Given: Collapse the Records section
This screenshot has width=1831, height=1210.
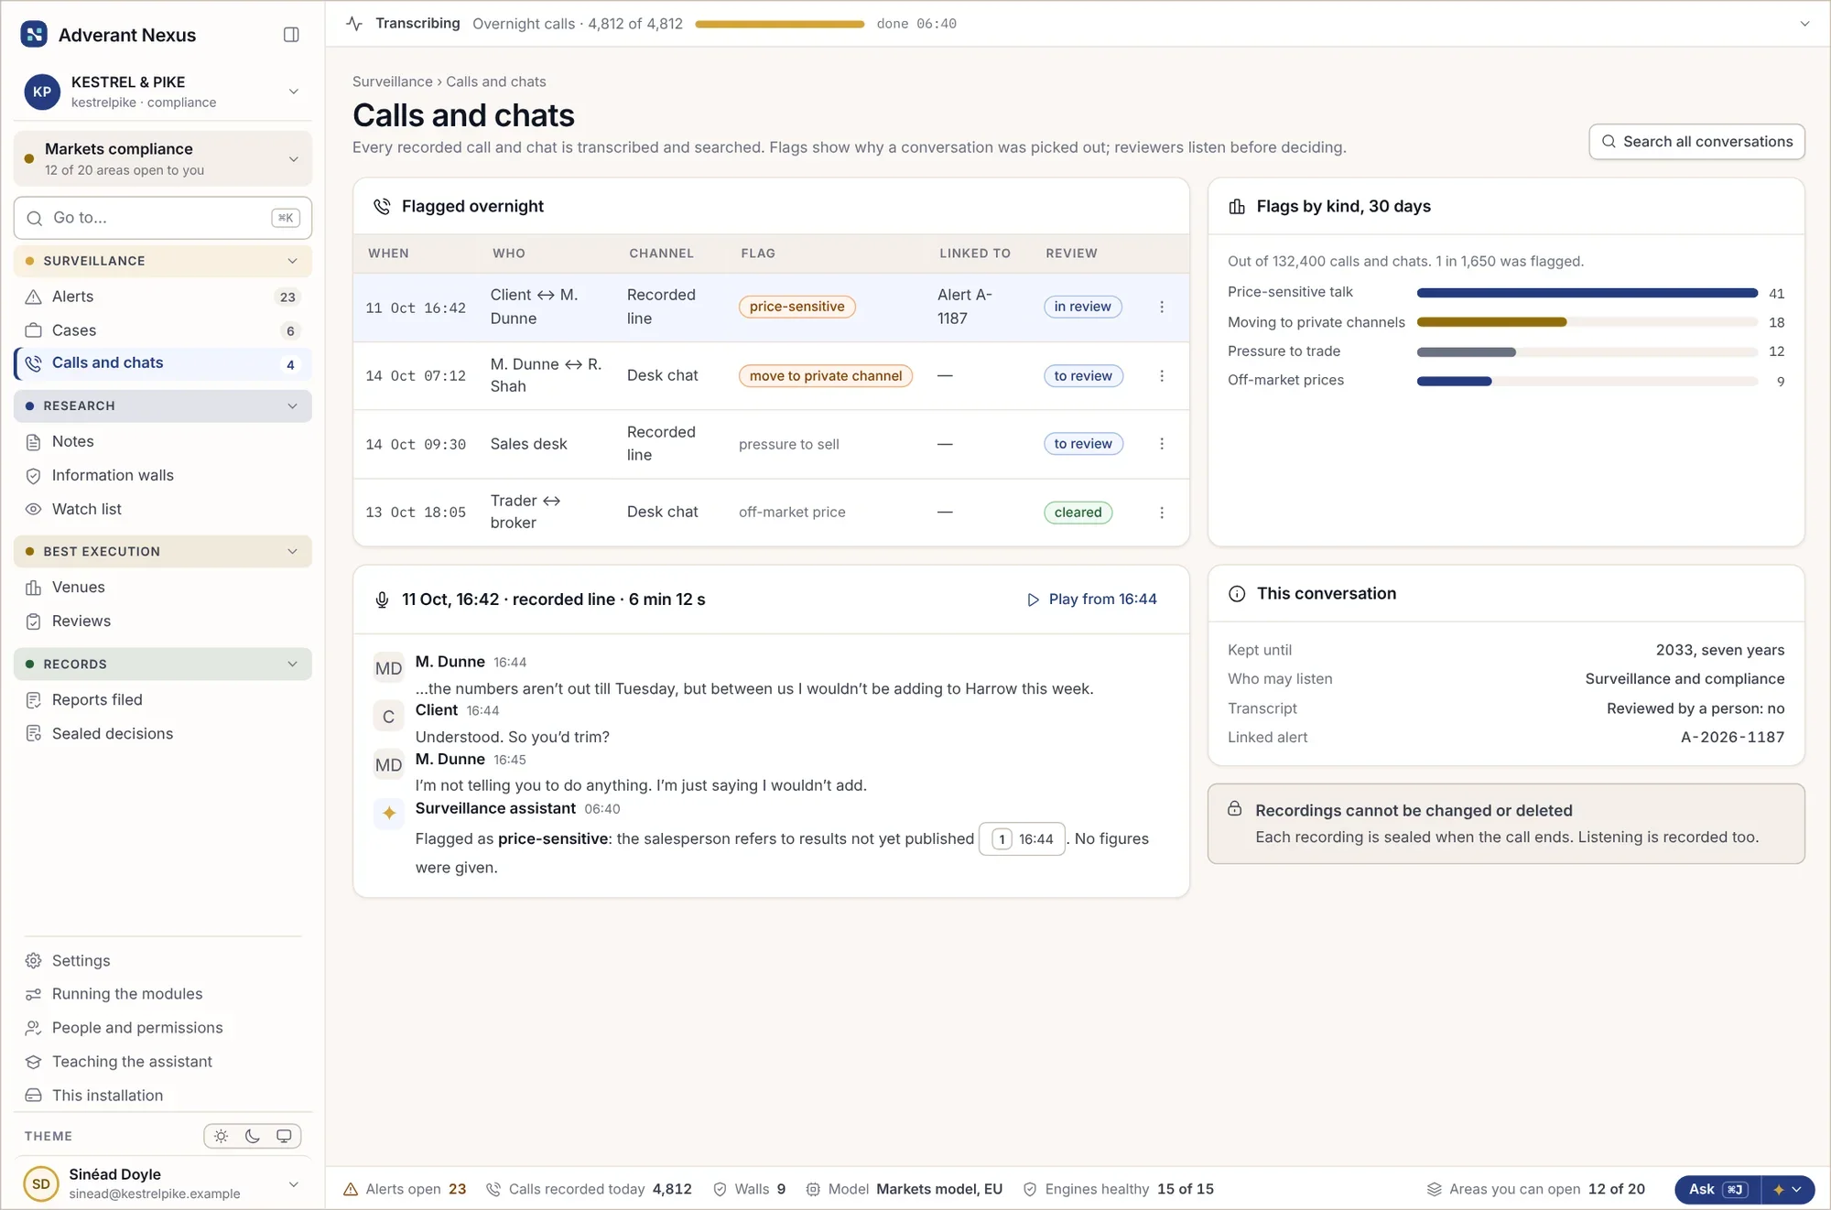Looking at the screenshot, I should [x=163, y=664].
